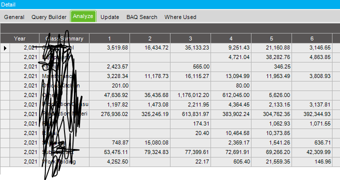Select cell value 21,160.88
340x180 pixels.
271,47
